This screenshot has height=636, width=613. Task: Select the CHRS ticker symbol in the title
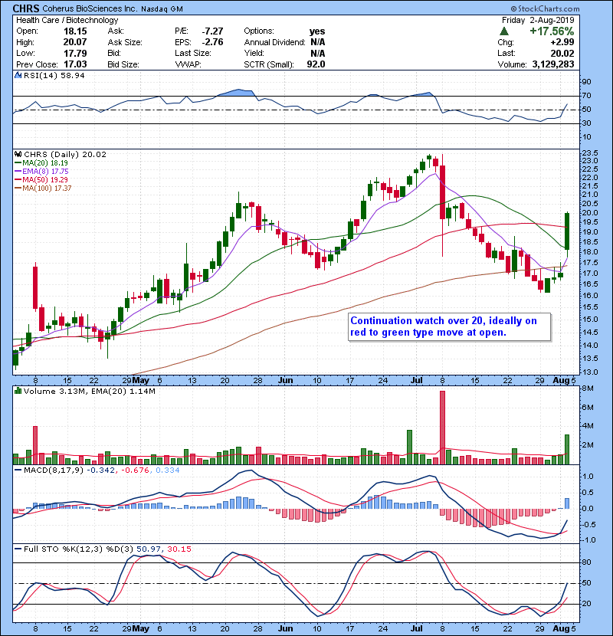coord(26,8)
